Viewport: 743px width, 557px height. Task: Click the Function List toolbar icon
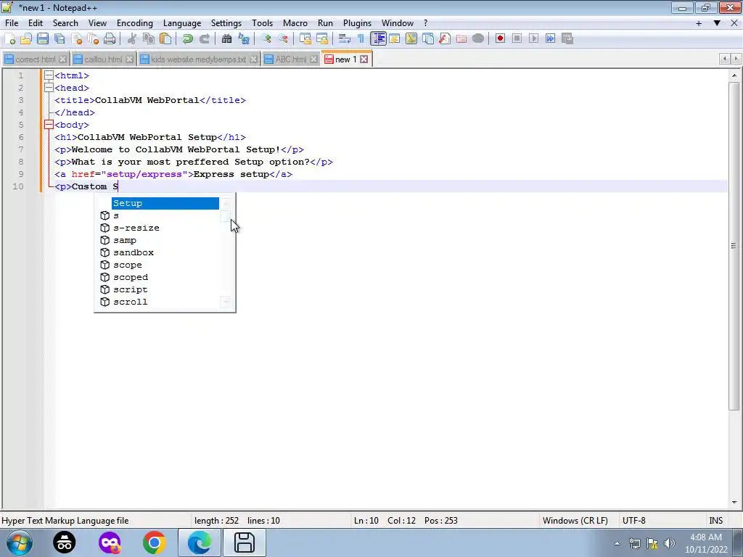(x=445, y=39)
